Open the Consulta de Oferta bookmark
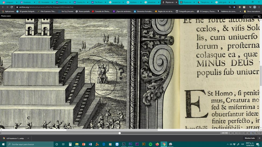 [x=101, y=12]
